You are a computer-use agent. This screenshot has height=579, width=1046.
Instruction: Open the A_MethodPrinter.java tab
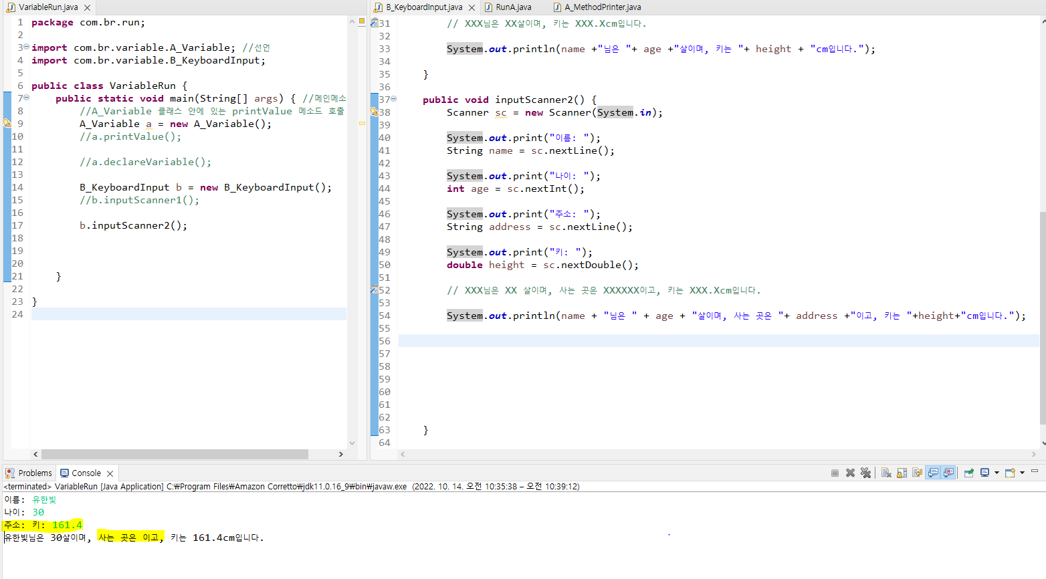point(597,7)
